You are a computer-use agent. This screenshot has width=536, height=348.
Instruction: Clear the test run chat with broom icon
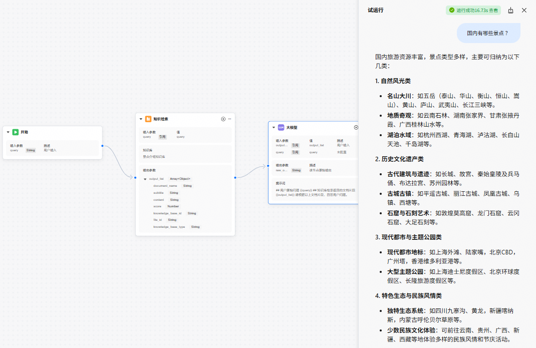pyautogui.click(x=510, y=10)
